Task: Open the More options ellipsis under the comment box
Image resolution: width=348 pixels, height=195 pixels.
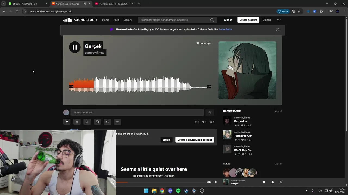Action: [117, 122]
